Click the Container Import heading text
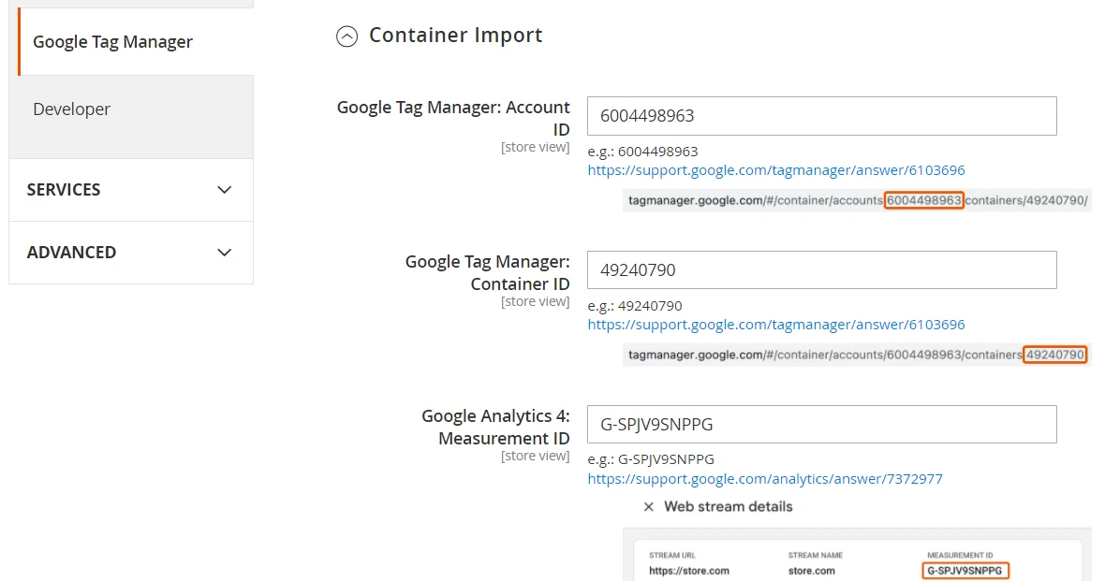Screen dimensions: 1105x581 pyautogui.click(x=456, y=36)
